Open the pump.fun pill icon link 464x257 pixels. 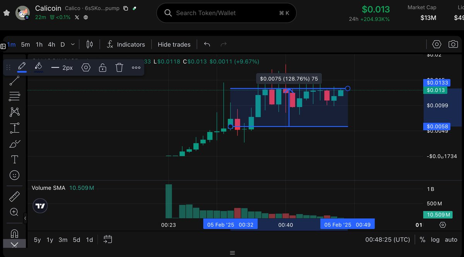click(134, 8)
